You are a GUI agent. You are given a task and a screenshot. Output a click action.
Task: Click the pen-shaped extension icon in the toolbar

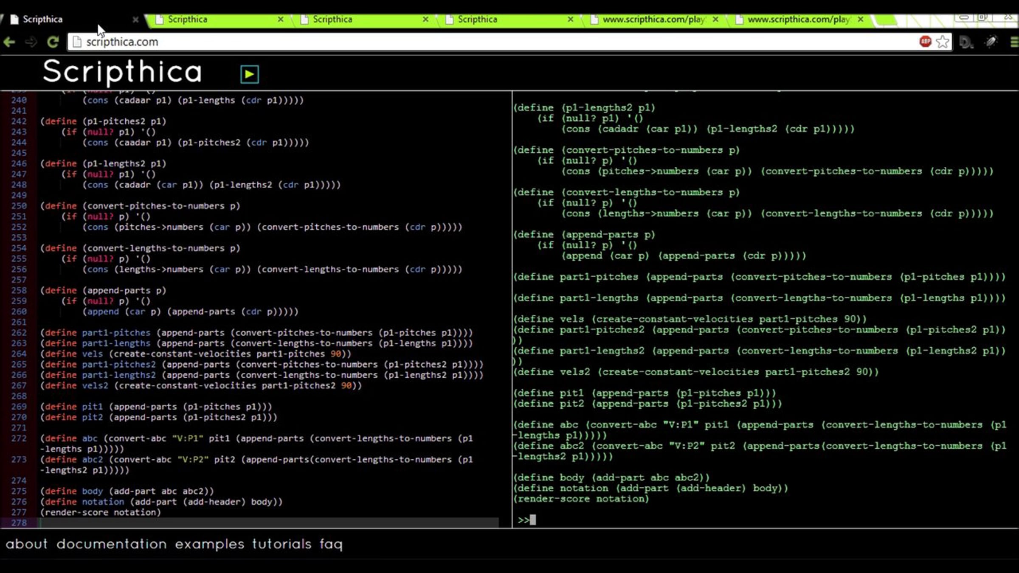[991, 41]
